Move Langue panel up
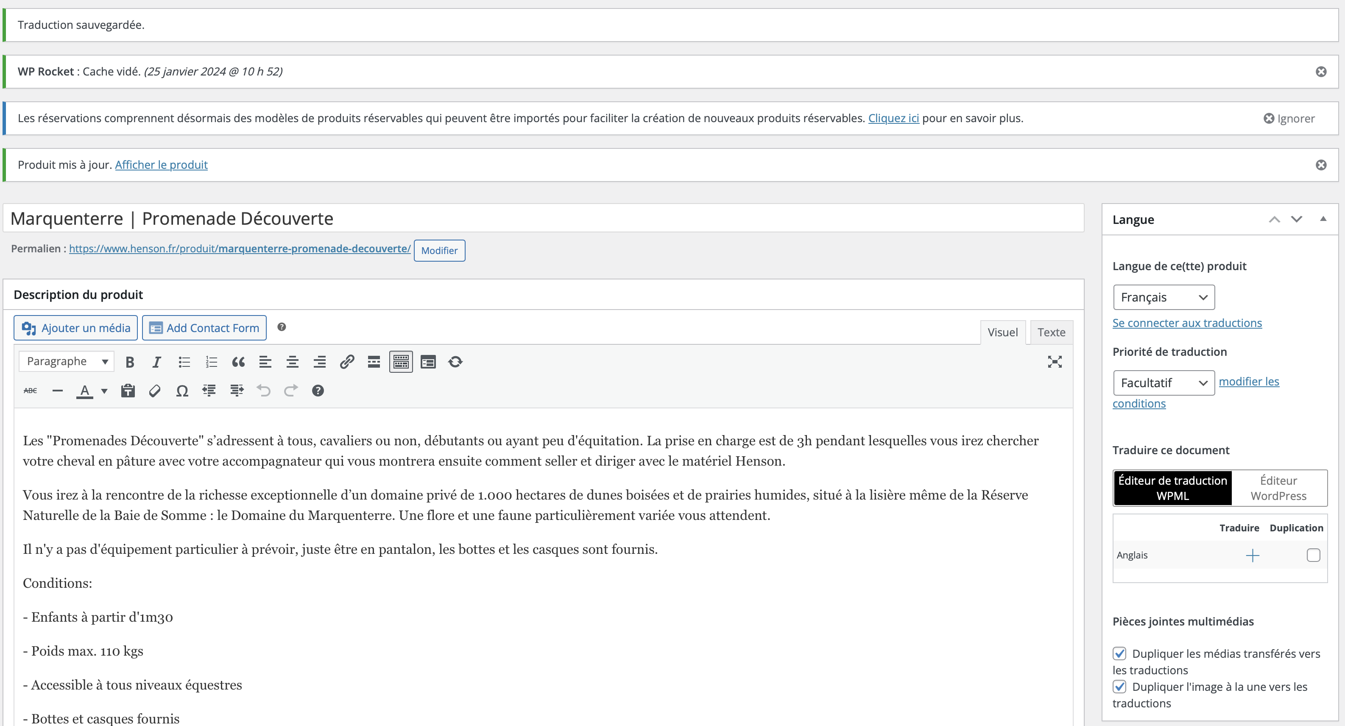The width and height of the screenshot is (1345, 726). click(1275, 219)
